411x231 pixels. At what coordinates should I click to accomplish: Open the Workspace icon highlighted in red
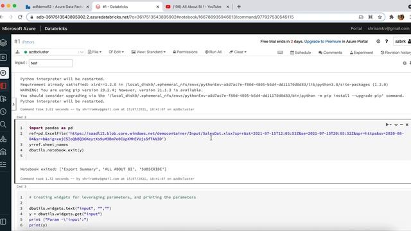tap(3, 86)
